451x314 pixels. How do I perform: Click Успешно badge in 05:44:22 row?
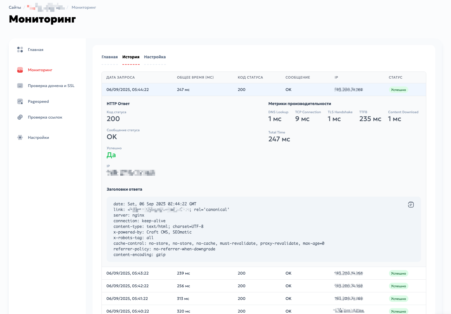point(399,90)
